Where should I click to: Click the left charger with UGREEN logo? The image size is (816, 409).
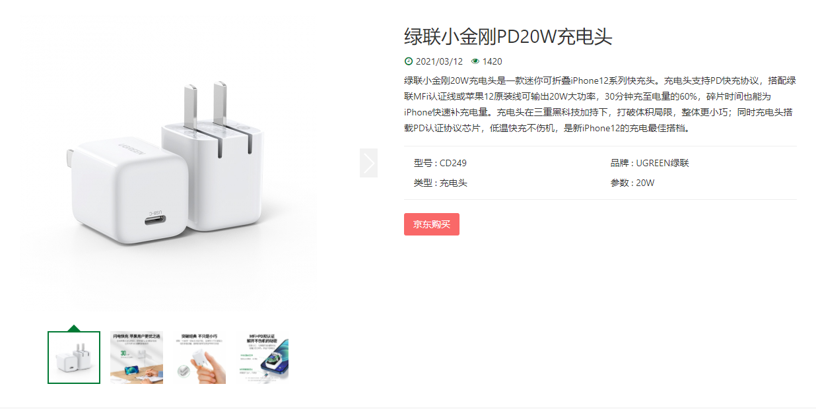pyautogui.click(x=114, y=186)
